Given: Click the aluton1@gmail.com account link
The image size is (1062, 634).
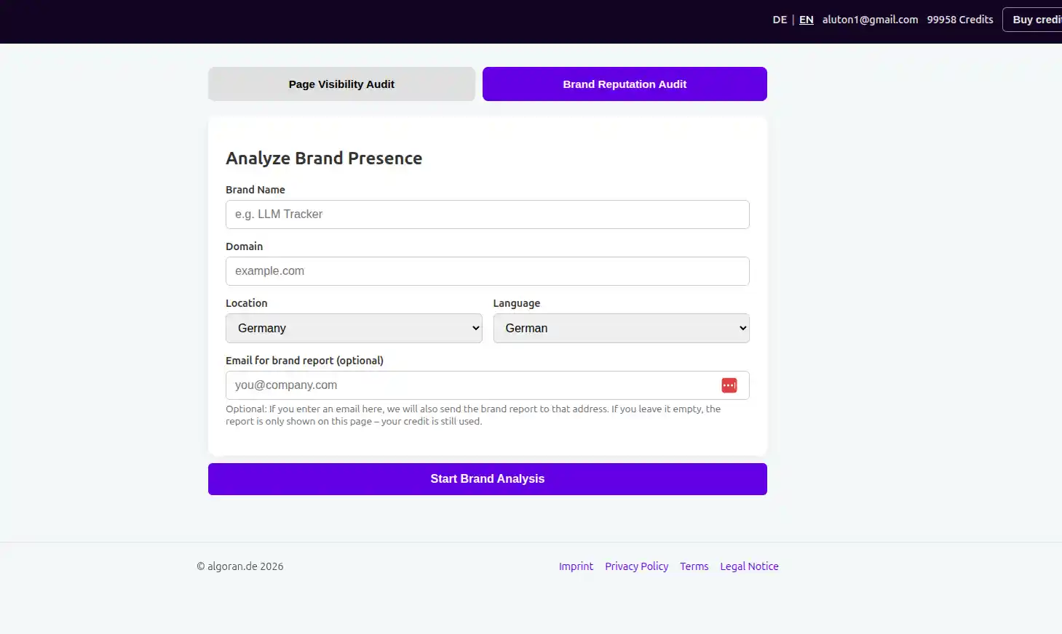Looking at the screenshot, I should pos(870,20).
